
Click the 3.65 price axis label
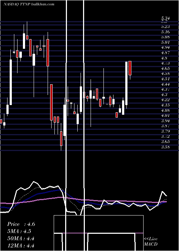165,142
